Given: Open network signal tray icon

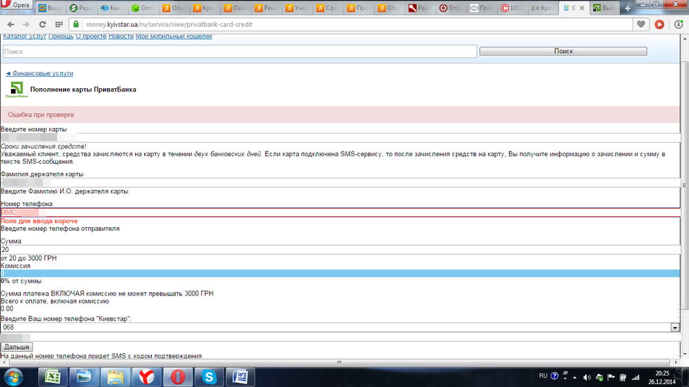Looking at the screenshot, I should coord(635,377).
